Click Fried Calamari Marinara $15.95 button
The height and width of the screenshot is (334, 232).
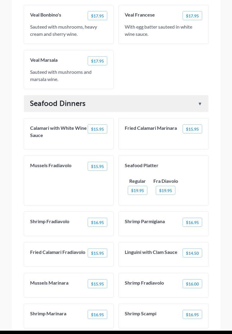[192, 129]
